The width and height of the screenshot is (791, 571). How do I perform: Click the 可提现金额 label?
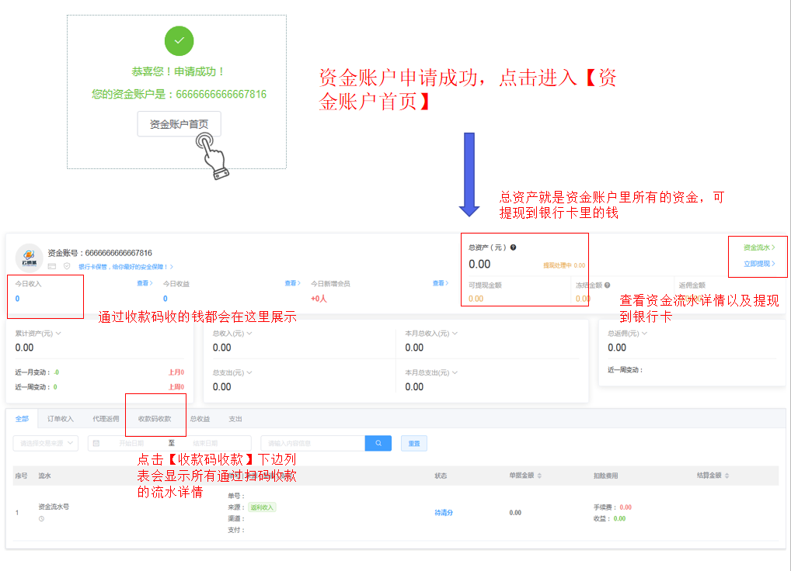click(485, 285)
